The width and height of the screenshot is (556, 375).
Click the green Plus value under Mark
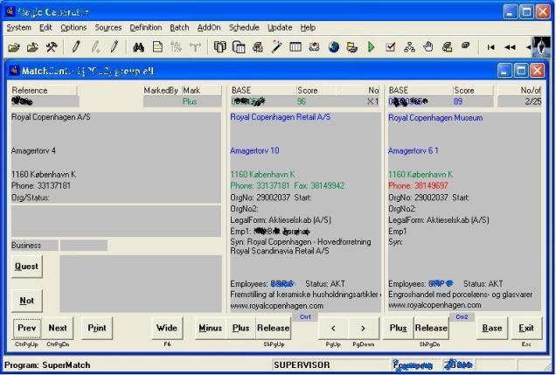[x=190, y=101]
